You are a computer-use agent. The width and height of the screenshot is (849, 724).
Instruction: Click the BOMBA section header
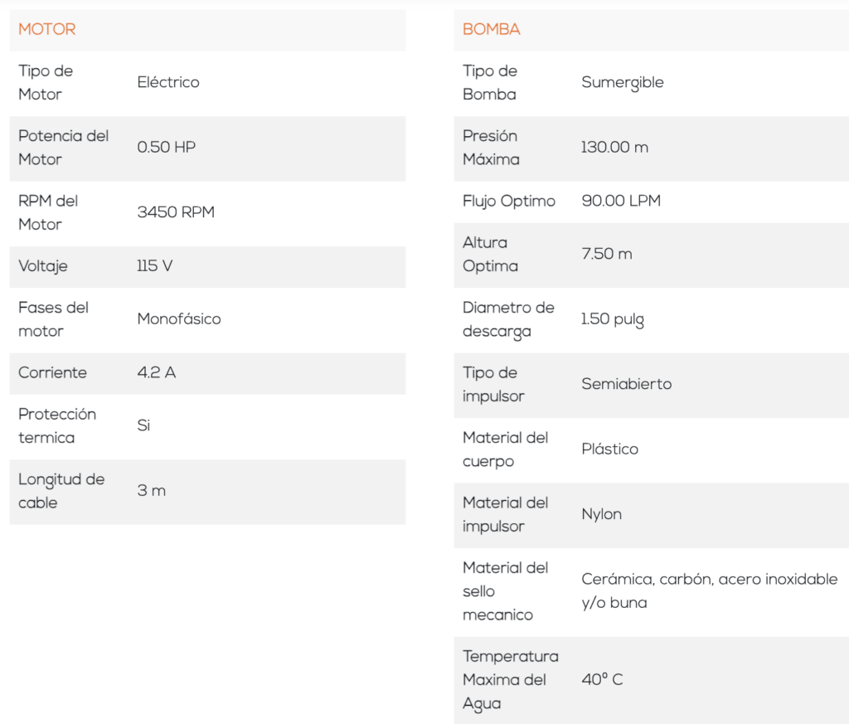coord(492,30)
